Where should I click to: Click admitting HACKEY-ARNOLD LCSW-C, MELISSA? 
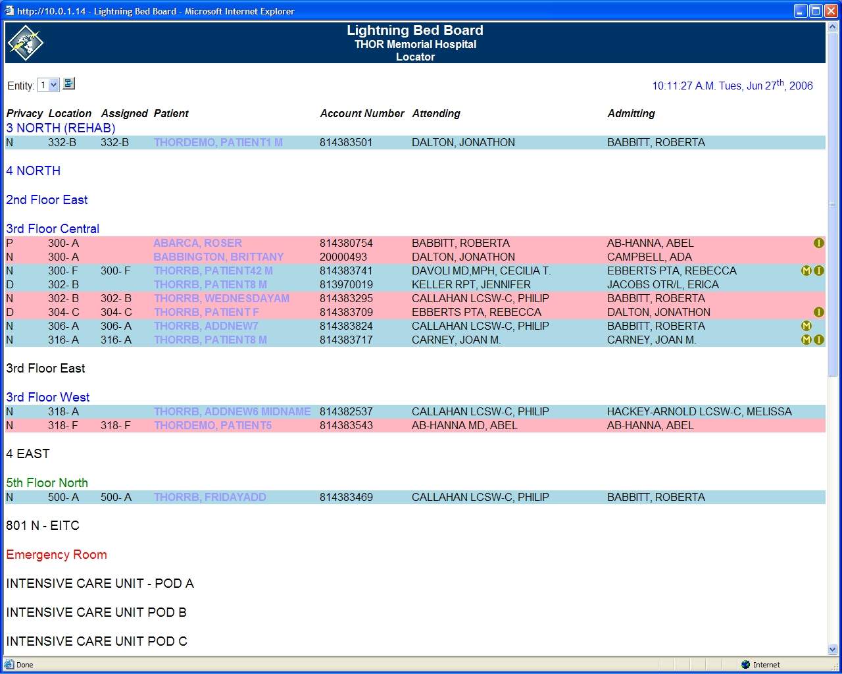[x=699, y=411]
